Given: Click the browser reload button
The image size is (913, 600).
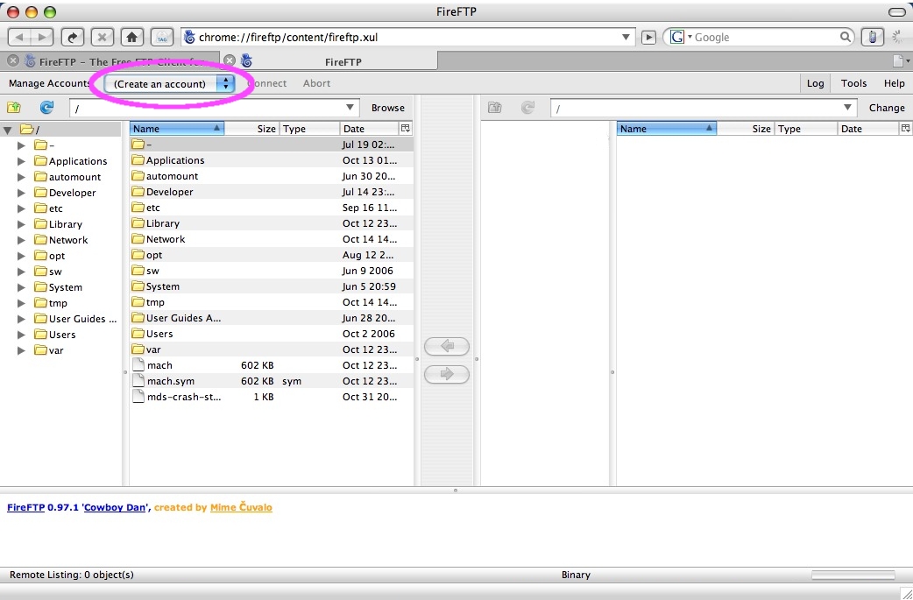Looking at the screenshot, I should pos(72,38).
